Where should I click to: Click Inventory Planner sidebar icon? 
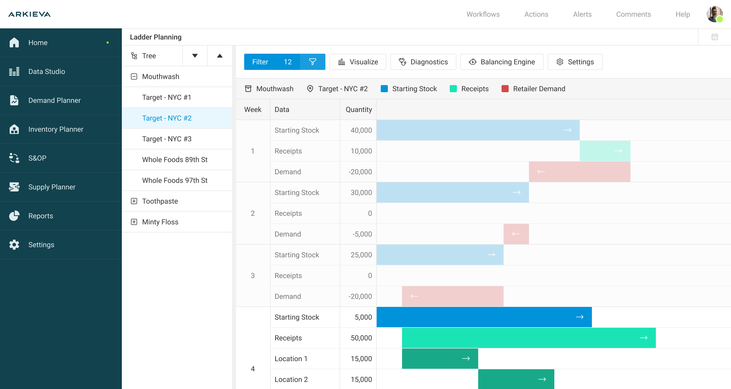coord(14,129)
